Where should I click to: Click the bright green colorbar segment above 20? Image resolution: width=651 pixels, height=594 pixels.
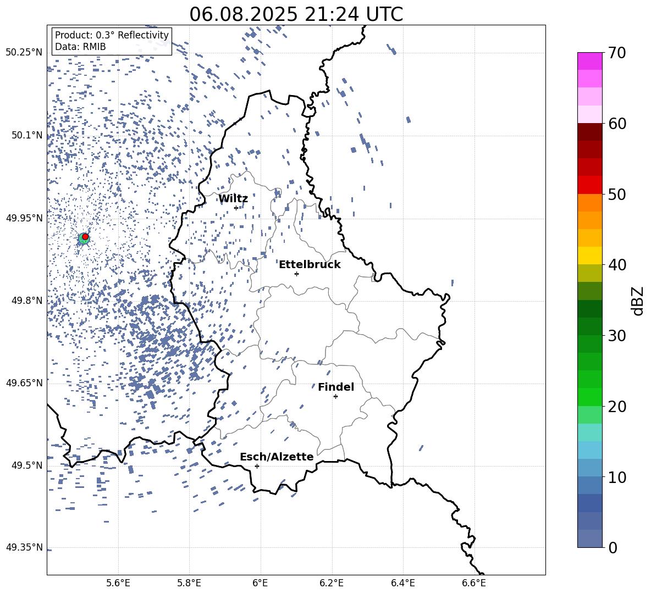(590, 397)
